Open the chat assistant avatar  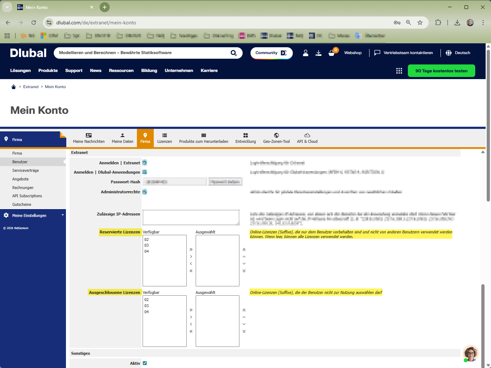click(471, 354)
